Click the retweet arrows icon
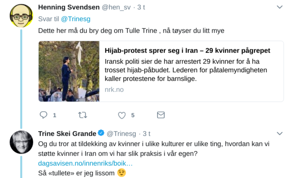The height and width of the screenshot is (178, 302). pyautogui.click(x=83, y=115)
